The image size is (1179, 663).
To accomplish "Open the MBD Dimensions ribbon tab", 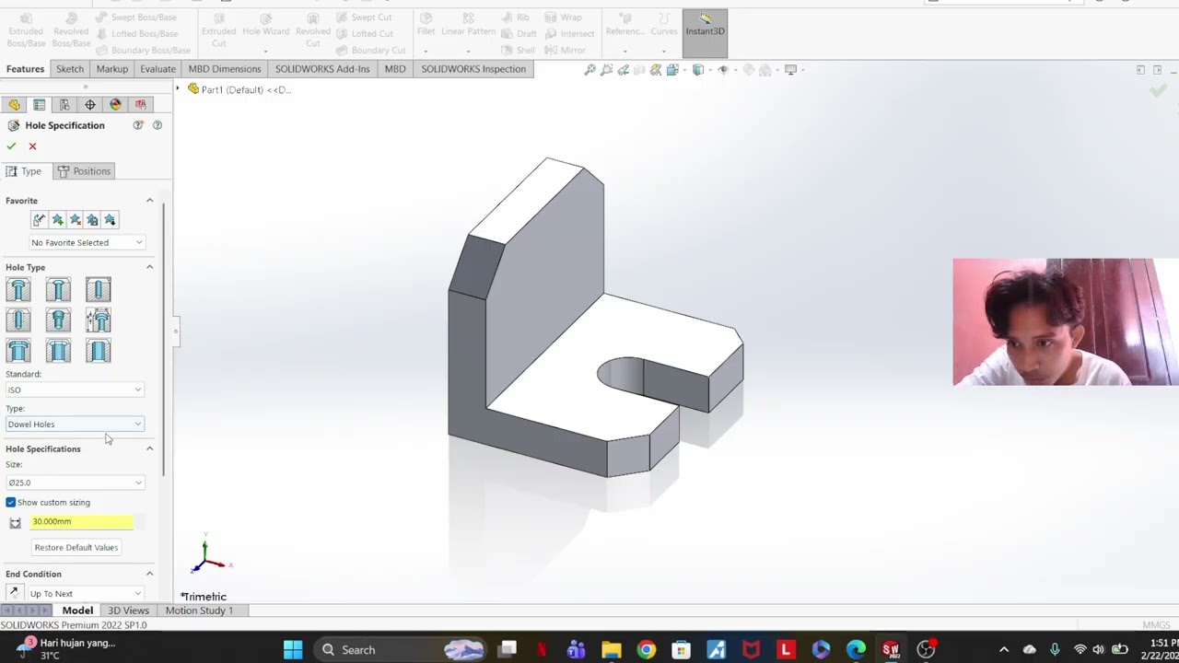I will point(225,69).
